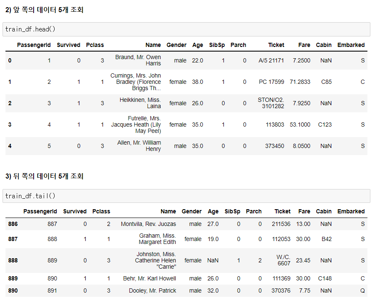The height and width of the screenshot is (306, 375).
Task: Click the PassengerId value '889'
Action: click(52, 260)
